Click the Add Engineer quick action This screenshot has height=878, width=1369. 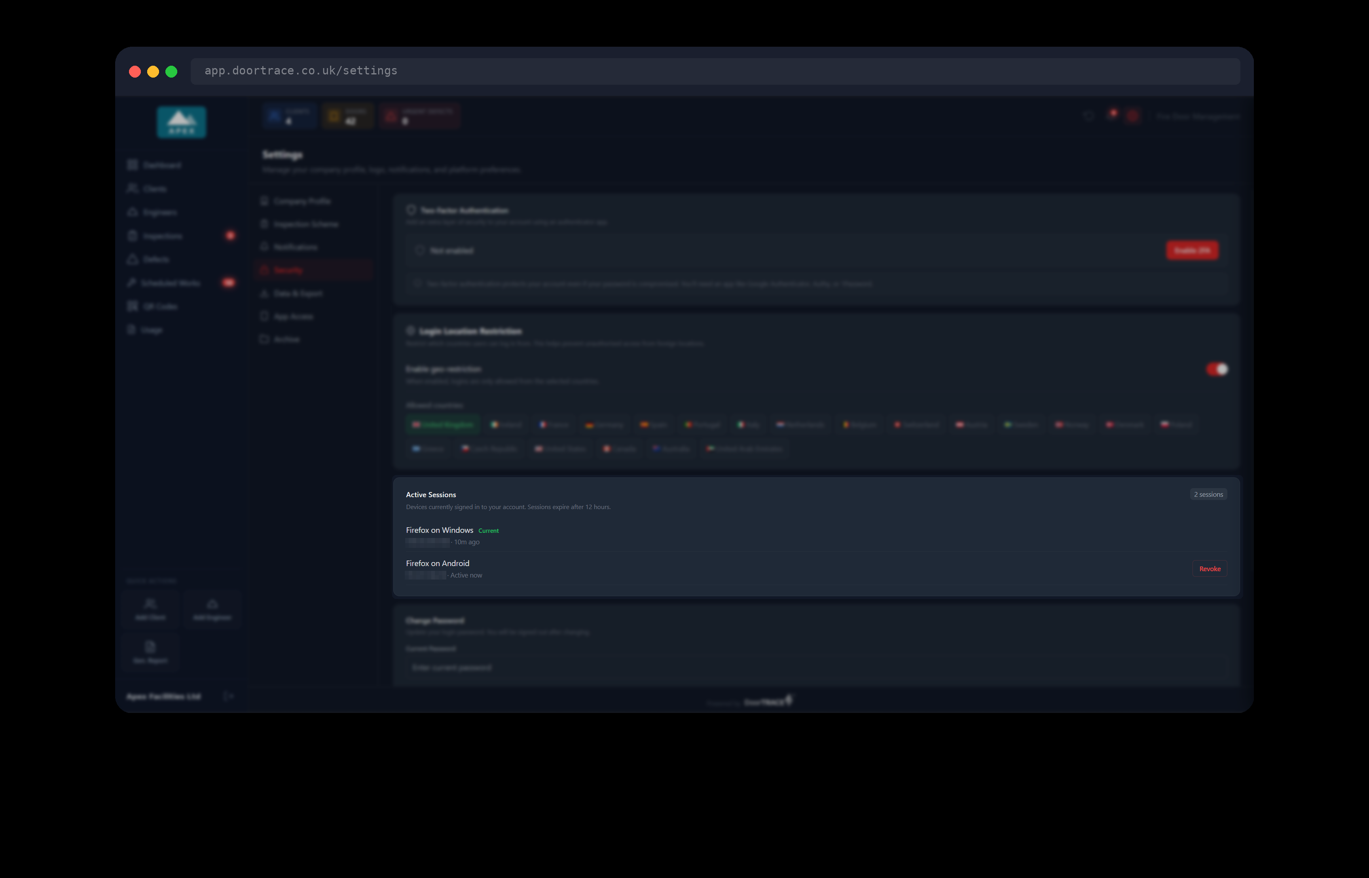[x=212, y=610]
